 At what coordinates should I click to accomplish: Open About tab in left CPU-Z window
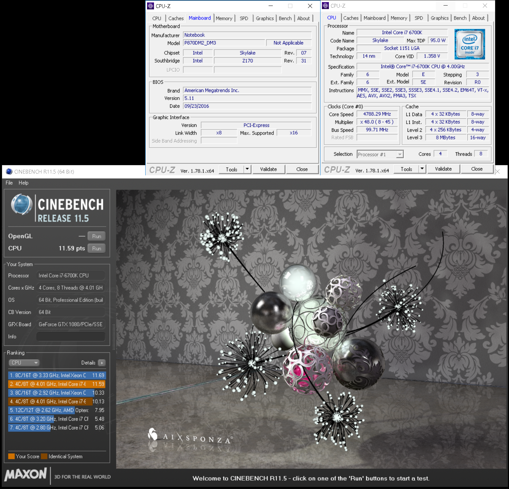point(303,18)
